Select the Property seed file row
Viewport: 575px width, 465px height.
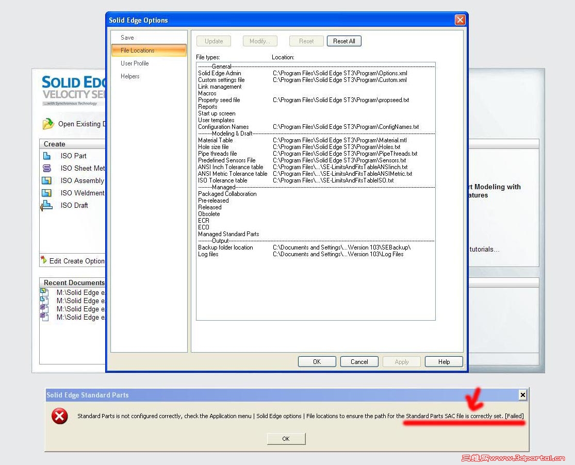click(316, 99)
